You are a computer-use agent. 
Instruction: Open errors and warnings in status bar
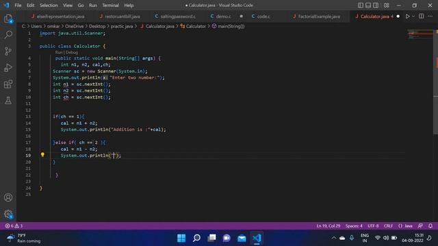tap(14, 226)
